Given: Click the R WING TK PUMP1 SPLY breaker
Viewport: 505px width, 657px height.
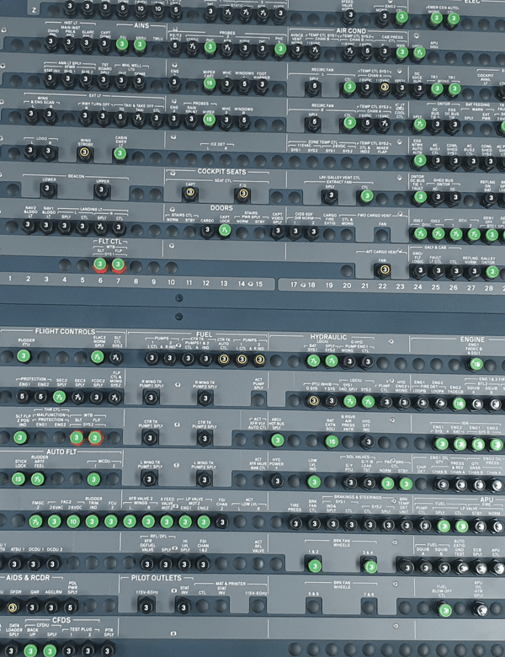Looking at the screenshot, I should [x=151, y=398].
